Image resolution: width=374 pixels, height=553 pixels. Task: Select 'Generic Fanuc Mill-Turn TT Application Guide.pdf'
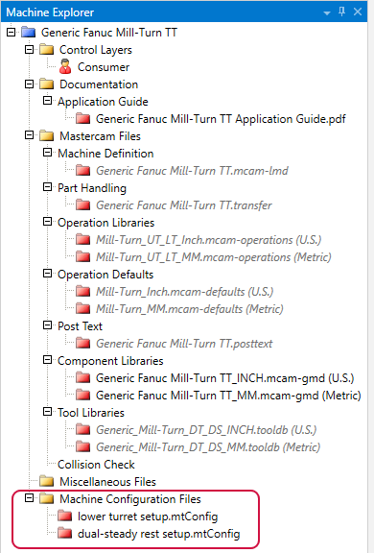[x=221, y=119]
